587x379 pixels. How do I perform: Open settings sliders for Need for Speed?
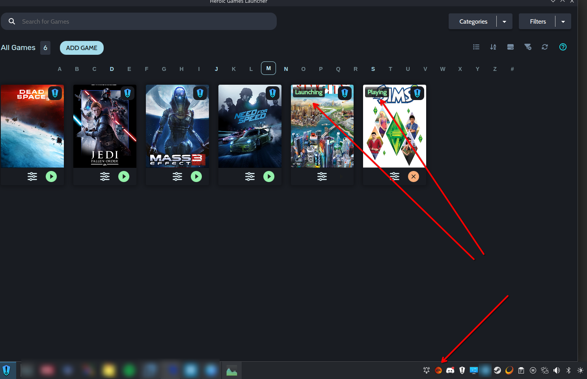click(x=250, y=176)
